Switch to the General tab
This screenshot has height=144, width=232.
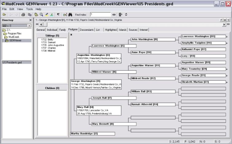pyautogui.click(x=41, y=30)
